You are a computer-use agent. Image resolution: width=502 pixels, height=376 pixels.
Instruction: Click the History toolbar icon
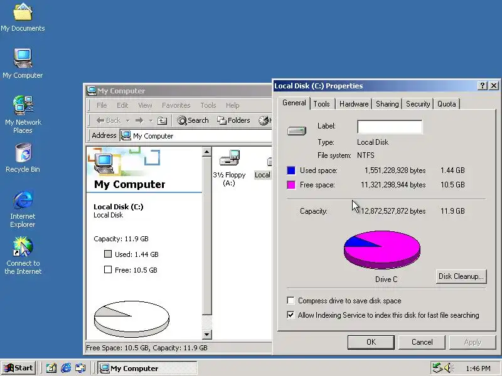point(265,120)
